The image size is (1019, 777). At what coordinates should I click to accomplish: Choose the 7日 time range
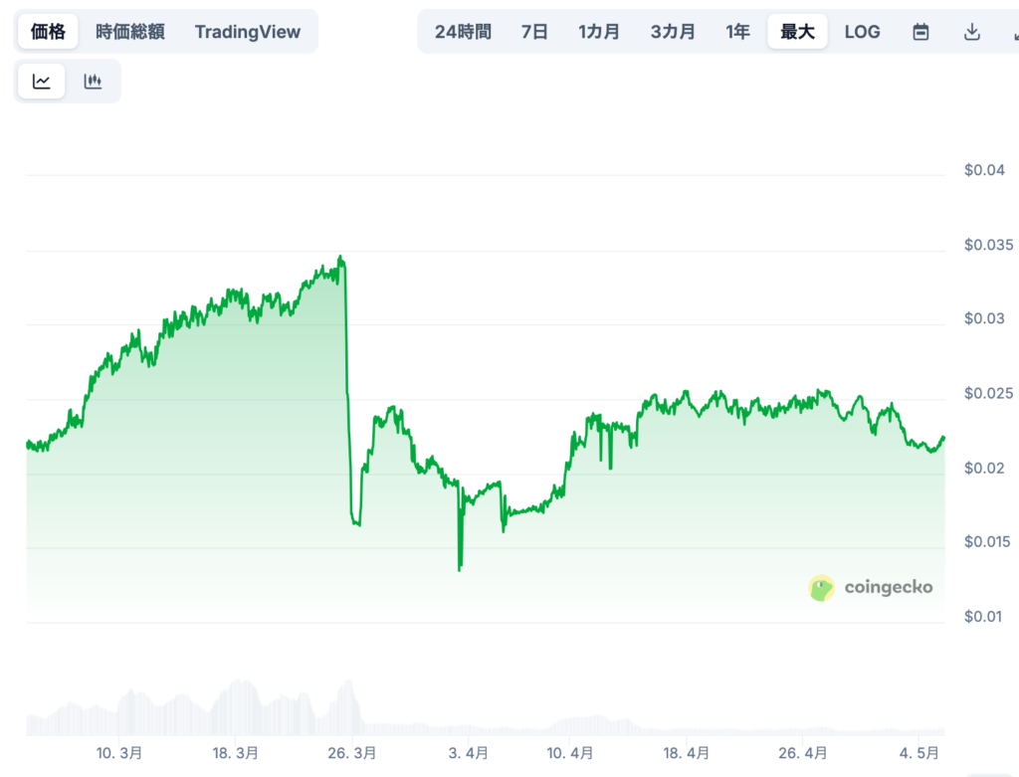coord(534,32)
